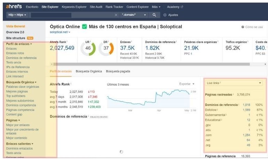Click the Dofollow count 1,589
The height and width of the screenshot is (159, 268).
click(246, 110)
